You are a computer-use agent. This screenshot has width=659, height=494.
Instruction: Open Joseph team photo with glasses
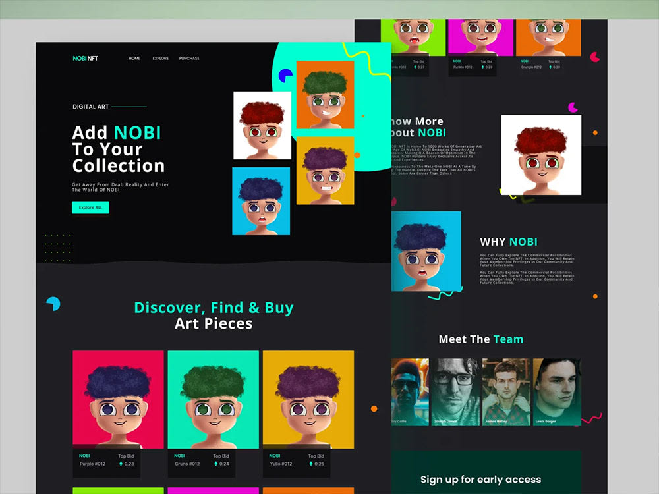pos(455,392)
